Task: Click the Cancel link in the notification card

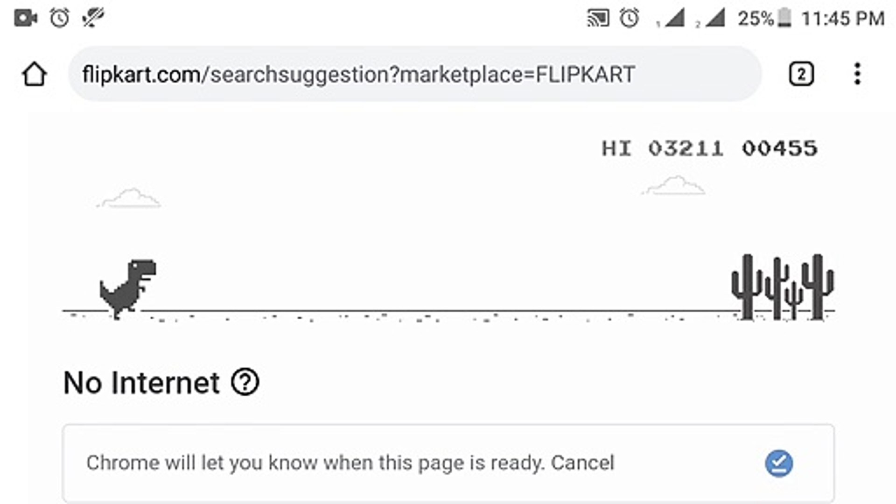Action: tap(582, 463)
